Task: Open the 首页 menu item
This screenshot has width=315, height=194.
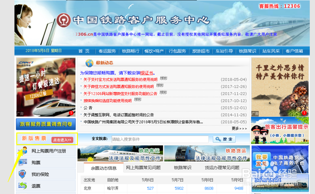Action: click(x=84, y=51)
